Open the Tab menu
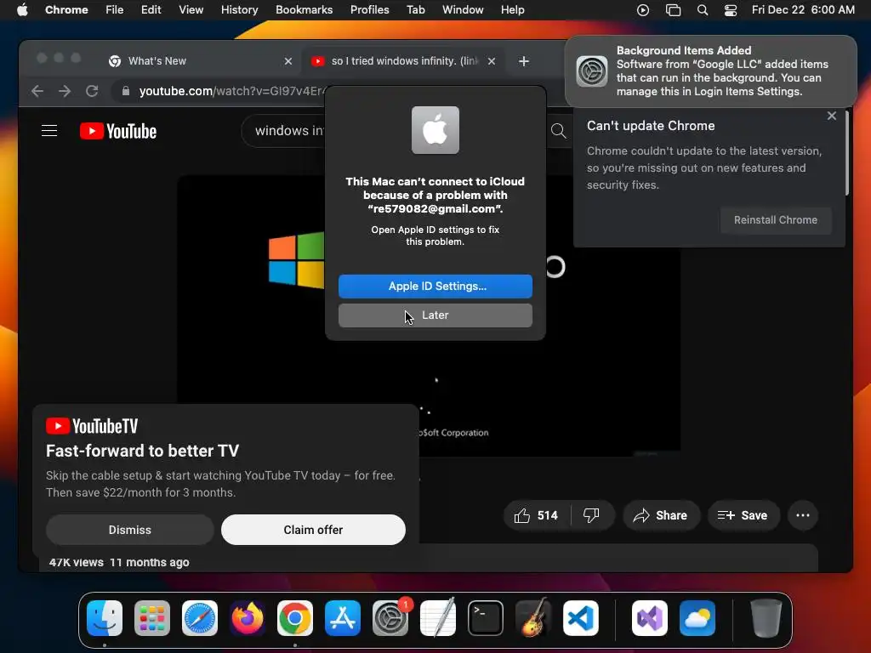 [x=415, y=10]
